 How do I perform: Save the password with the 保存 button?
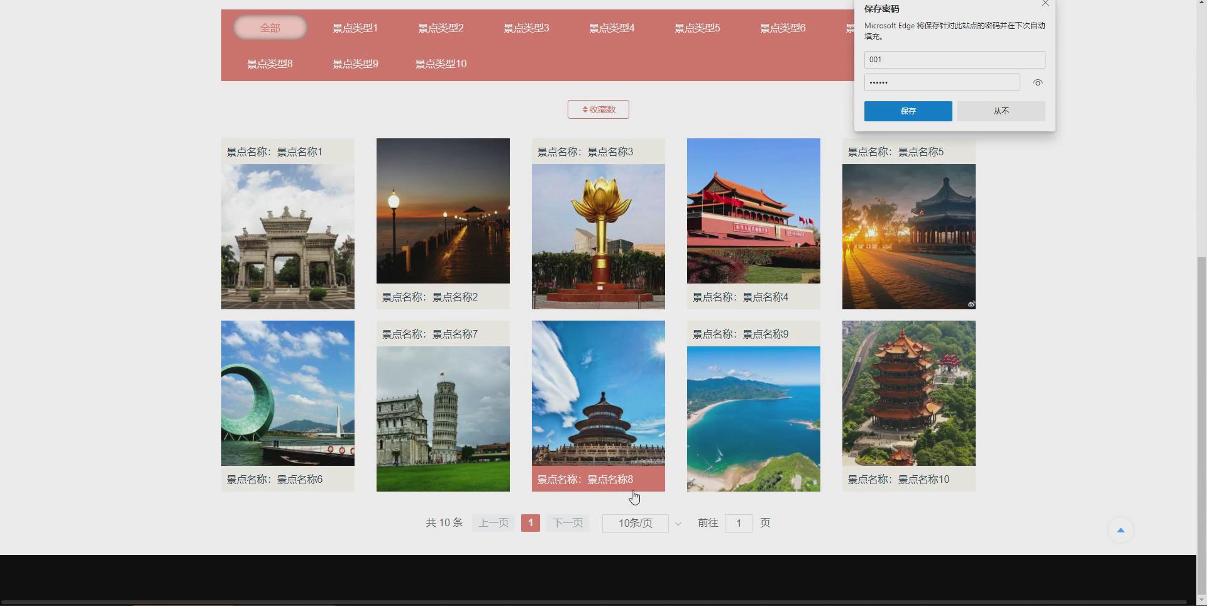[908, 111]
